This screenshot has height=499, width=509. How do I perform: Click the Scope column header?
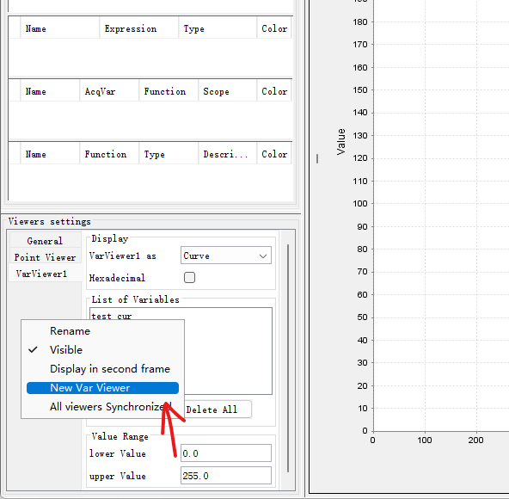coord(228,91)
